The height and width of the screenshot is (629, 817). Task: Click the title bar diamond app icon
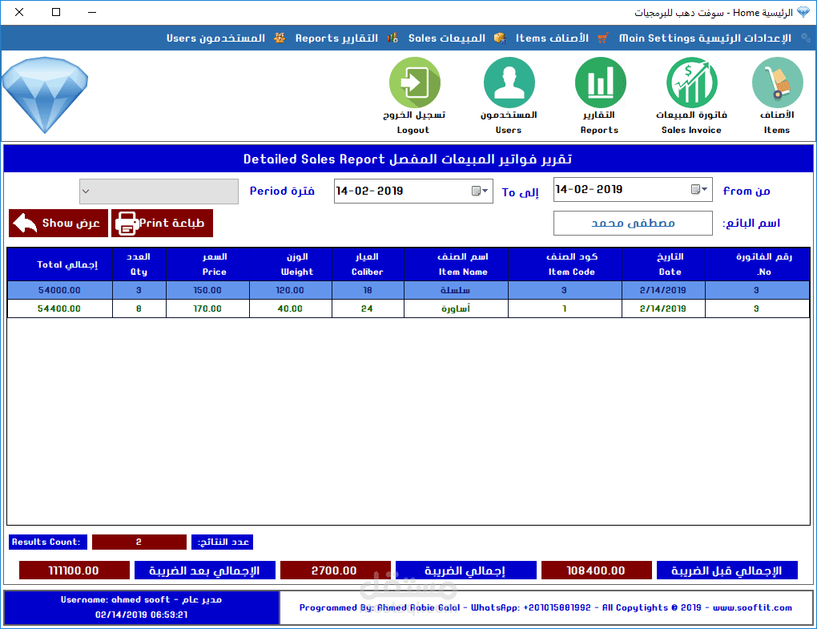803,13
